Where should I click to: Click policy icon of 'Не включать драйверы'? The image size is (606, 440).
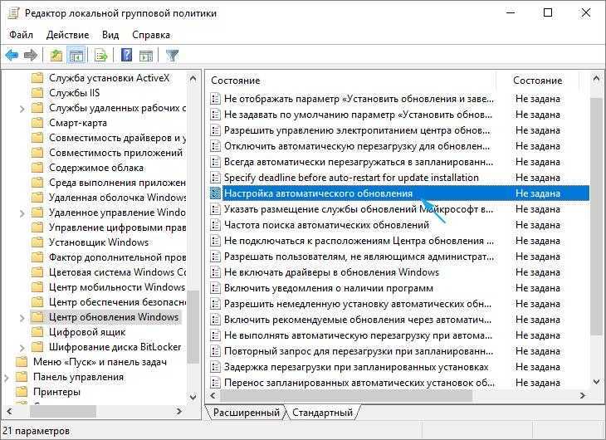pyautogui.click(x=215, y=272)
